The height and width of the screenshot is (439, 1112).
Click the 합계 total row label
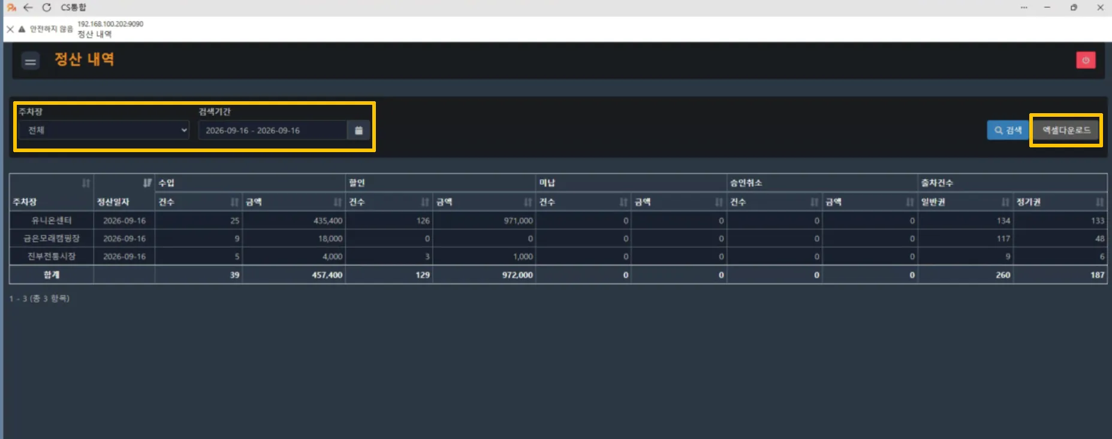52,275
